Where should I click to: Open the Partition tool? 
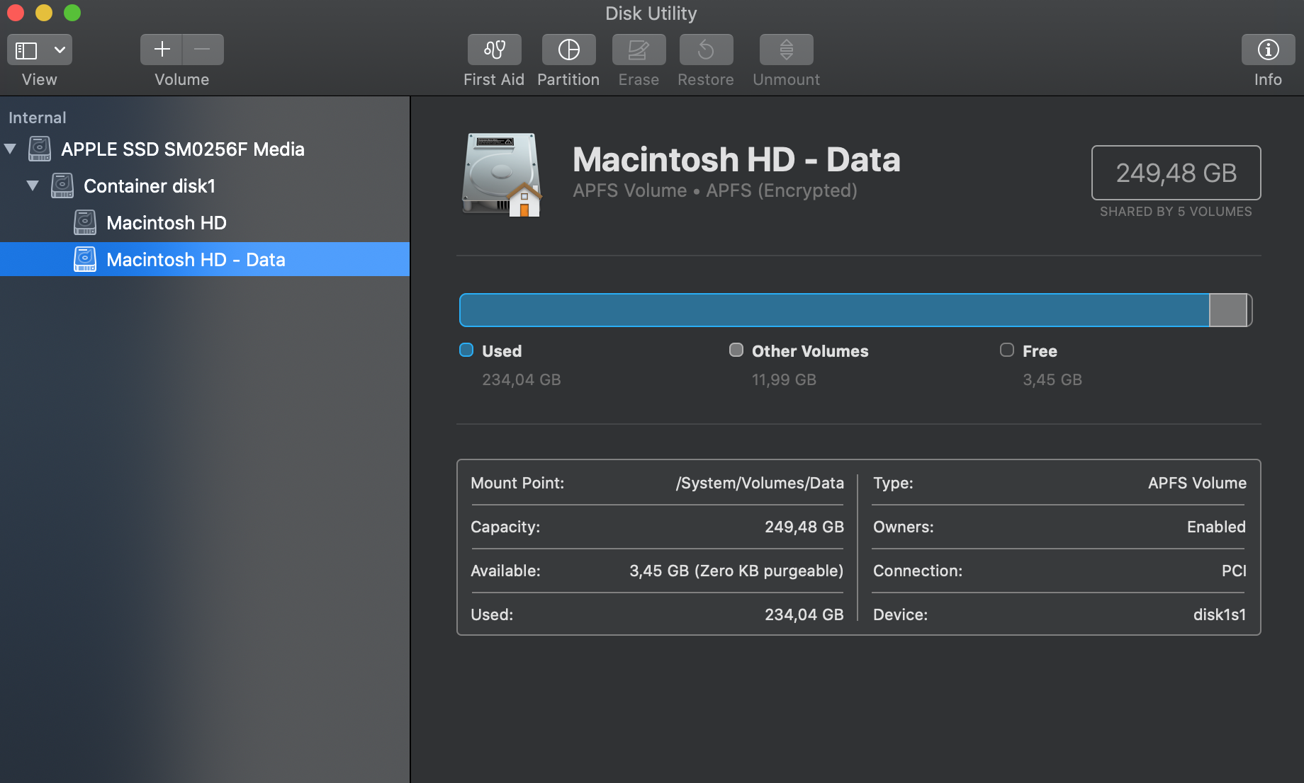[x=568, y=50]
